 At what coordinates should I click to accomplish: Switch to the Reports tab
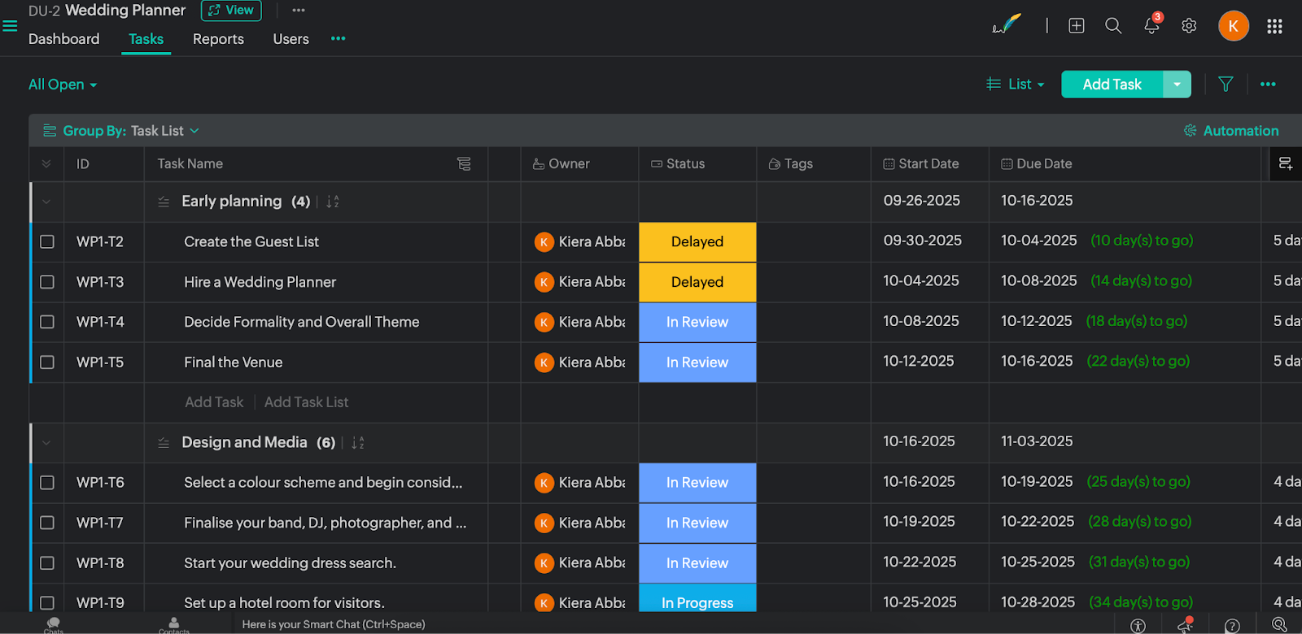218,39
